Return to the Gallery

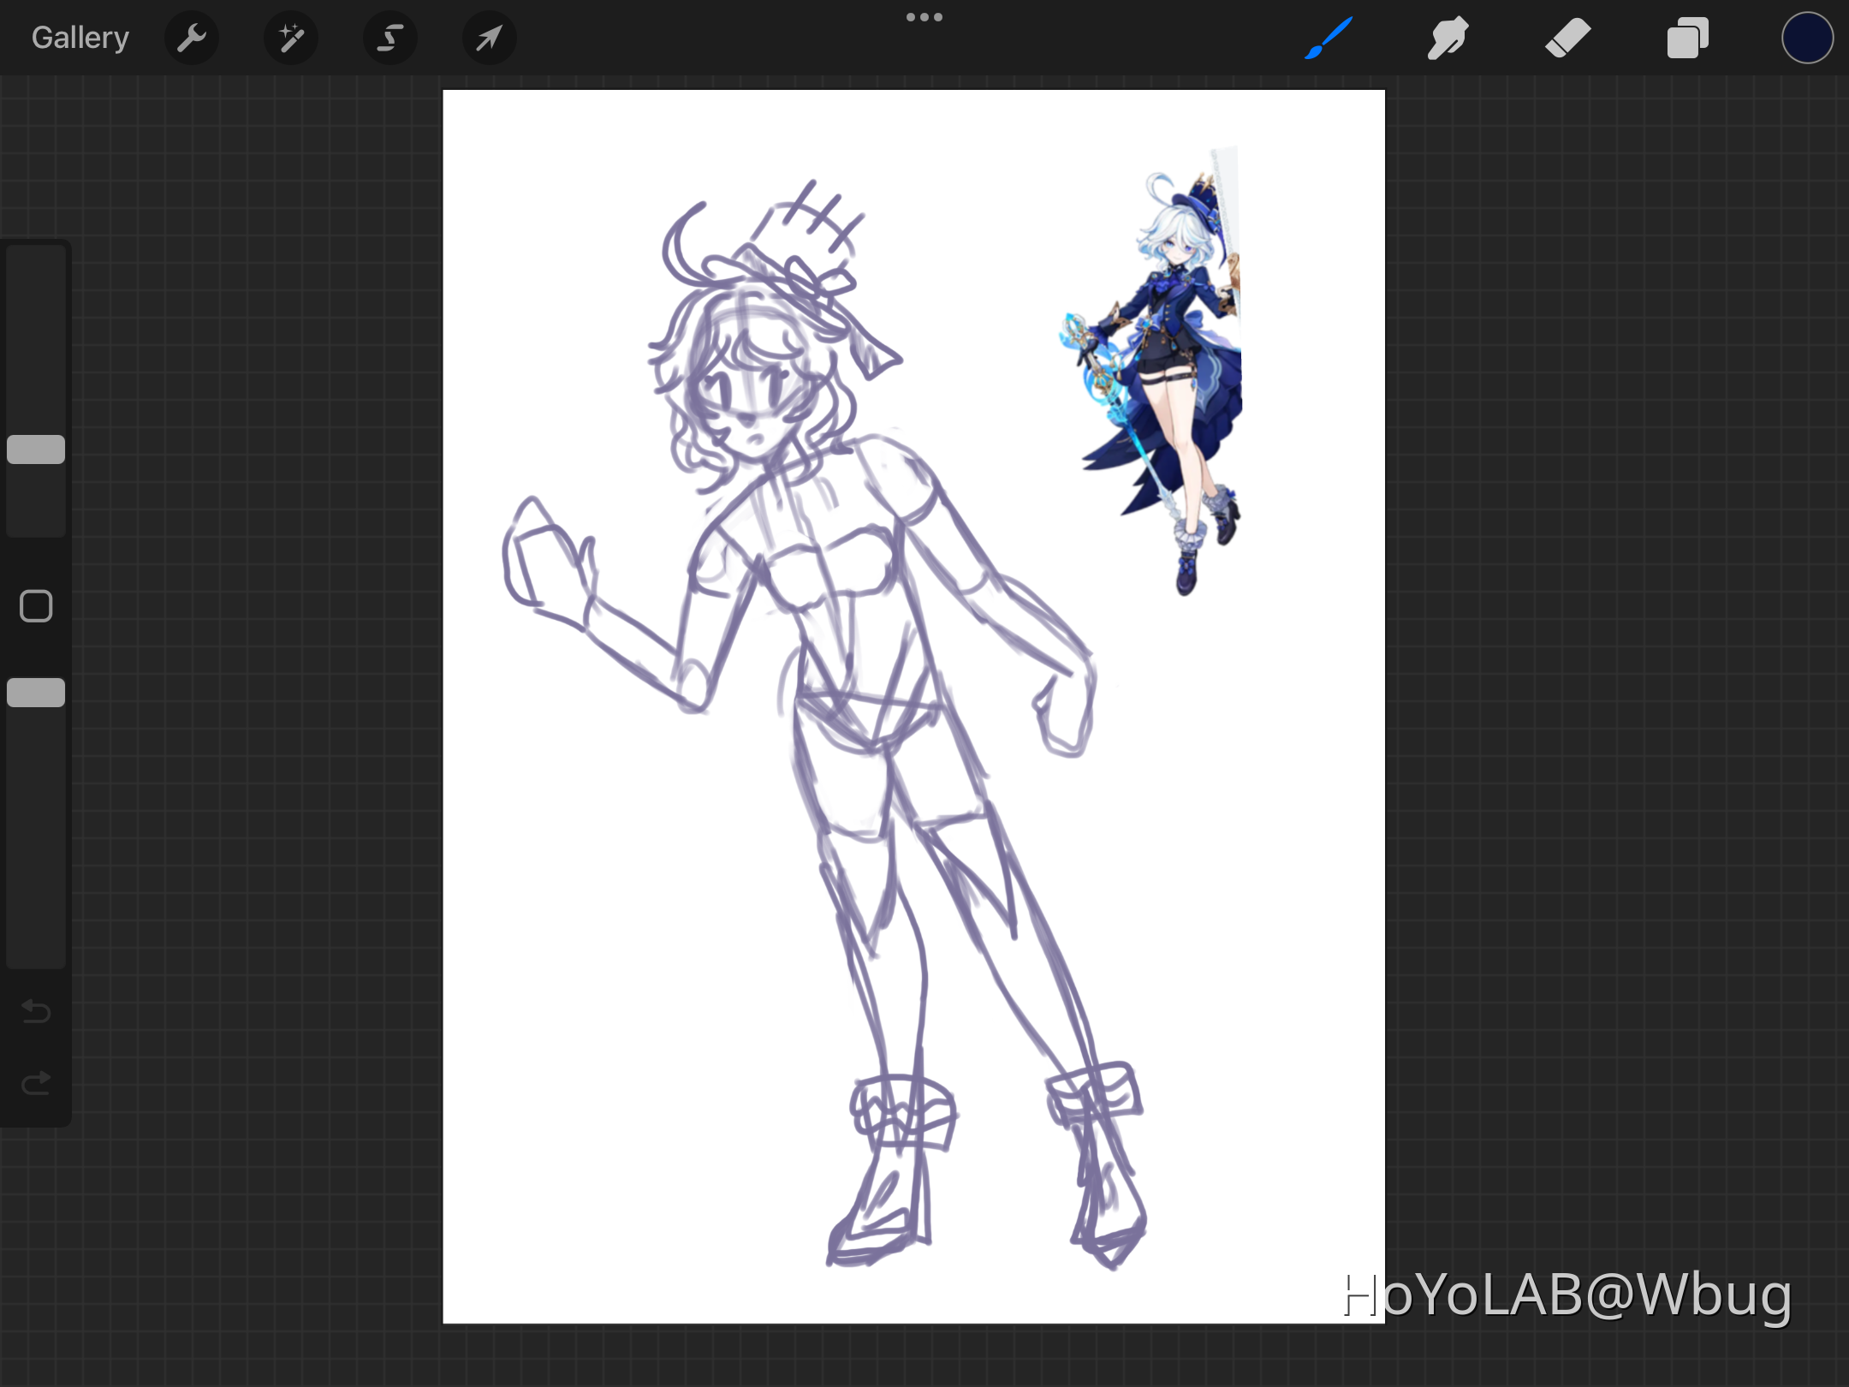pyautogui.click(x=79, y=37)
